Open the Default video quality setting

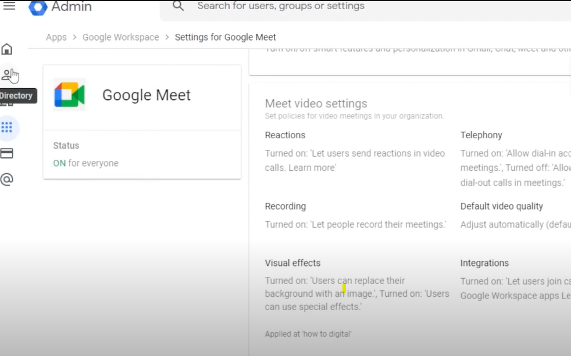point(501,206)
